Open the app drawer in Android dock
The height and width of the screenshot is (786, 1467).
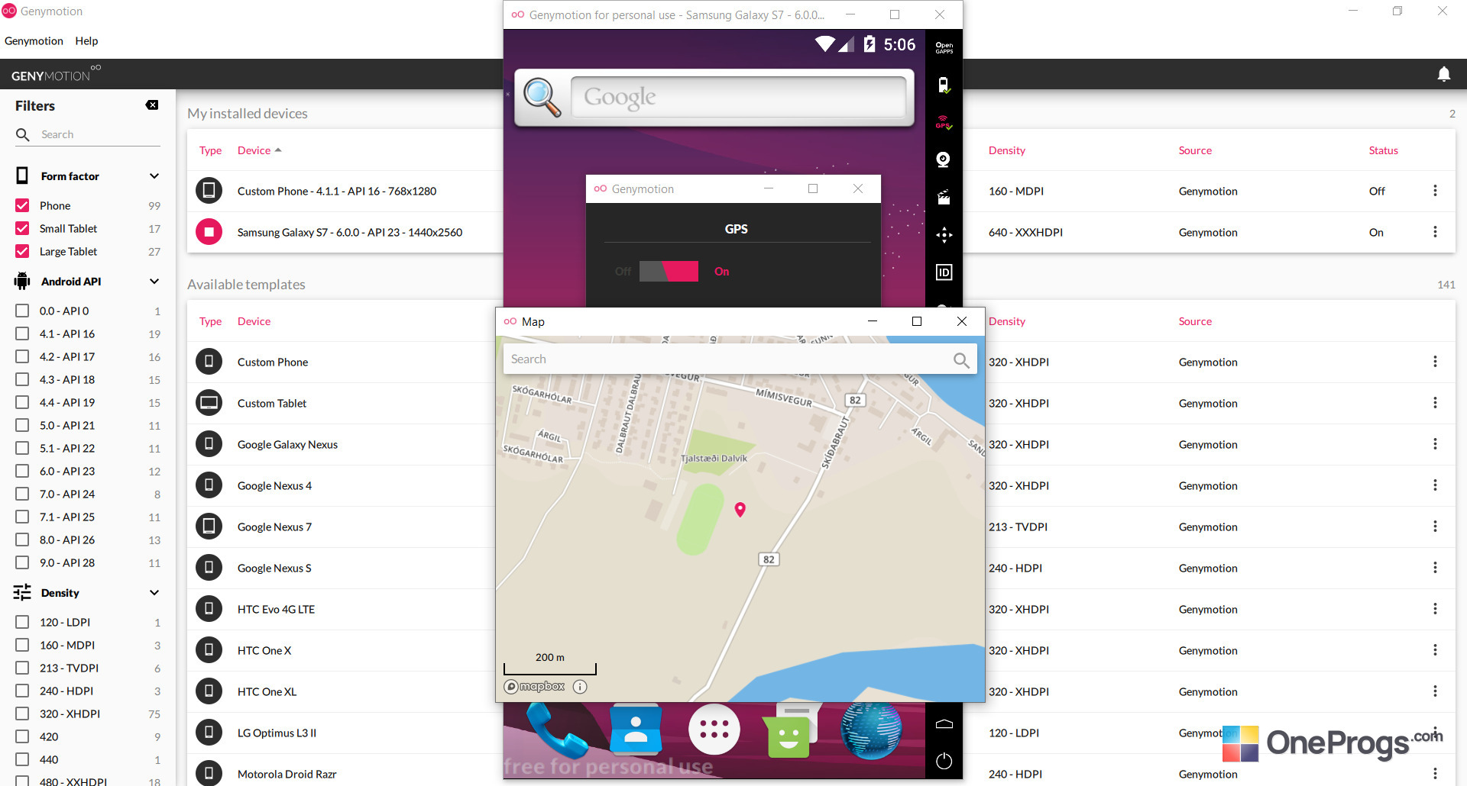point(714,730)
